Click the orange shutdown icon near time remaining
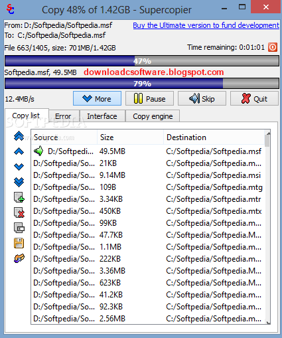 273,47
